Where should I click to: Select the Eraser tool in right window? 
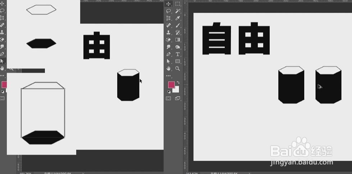[168, 40]
